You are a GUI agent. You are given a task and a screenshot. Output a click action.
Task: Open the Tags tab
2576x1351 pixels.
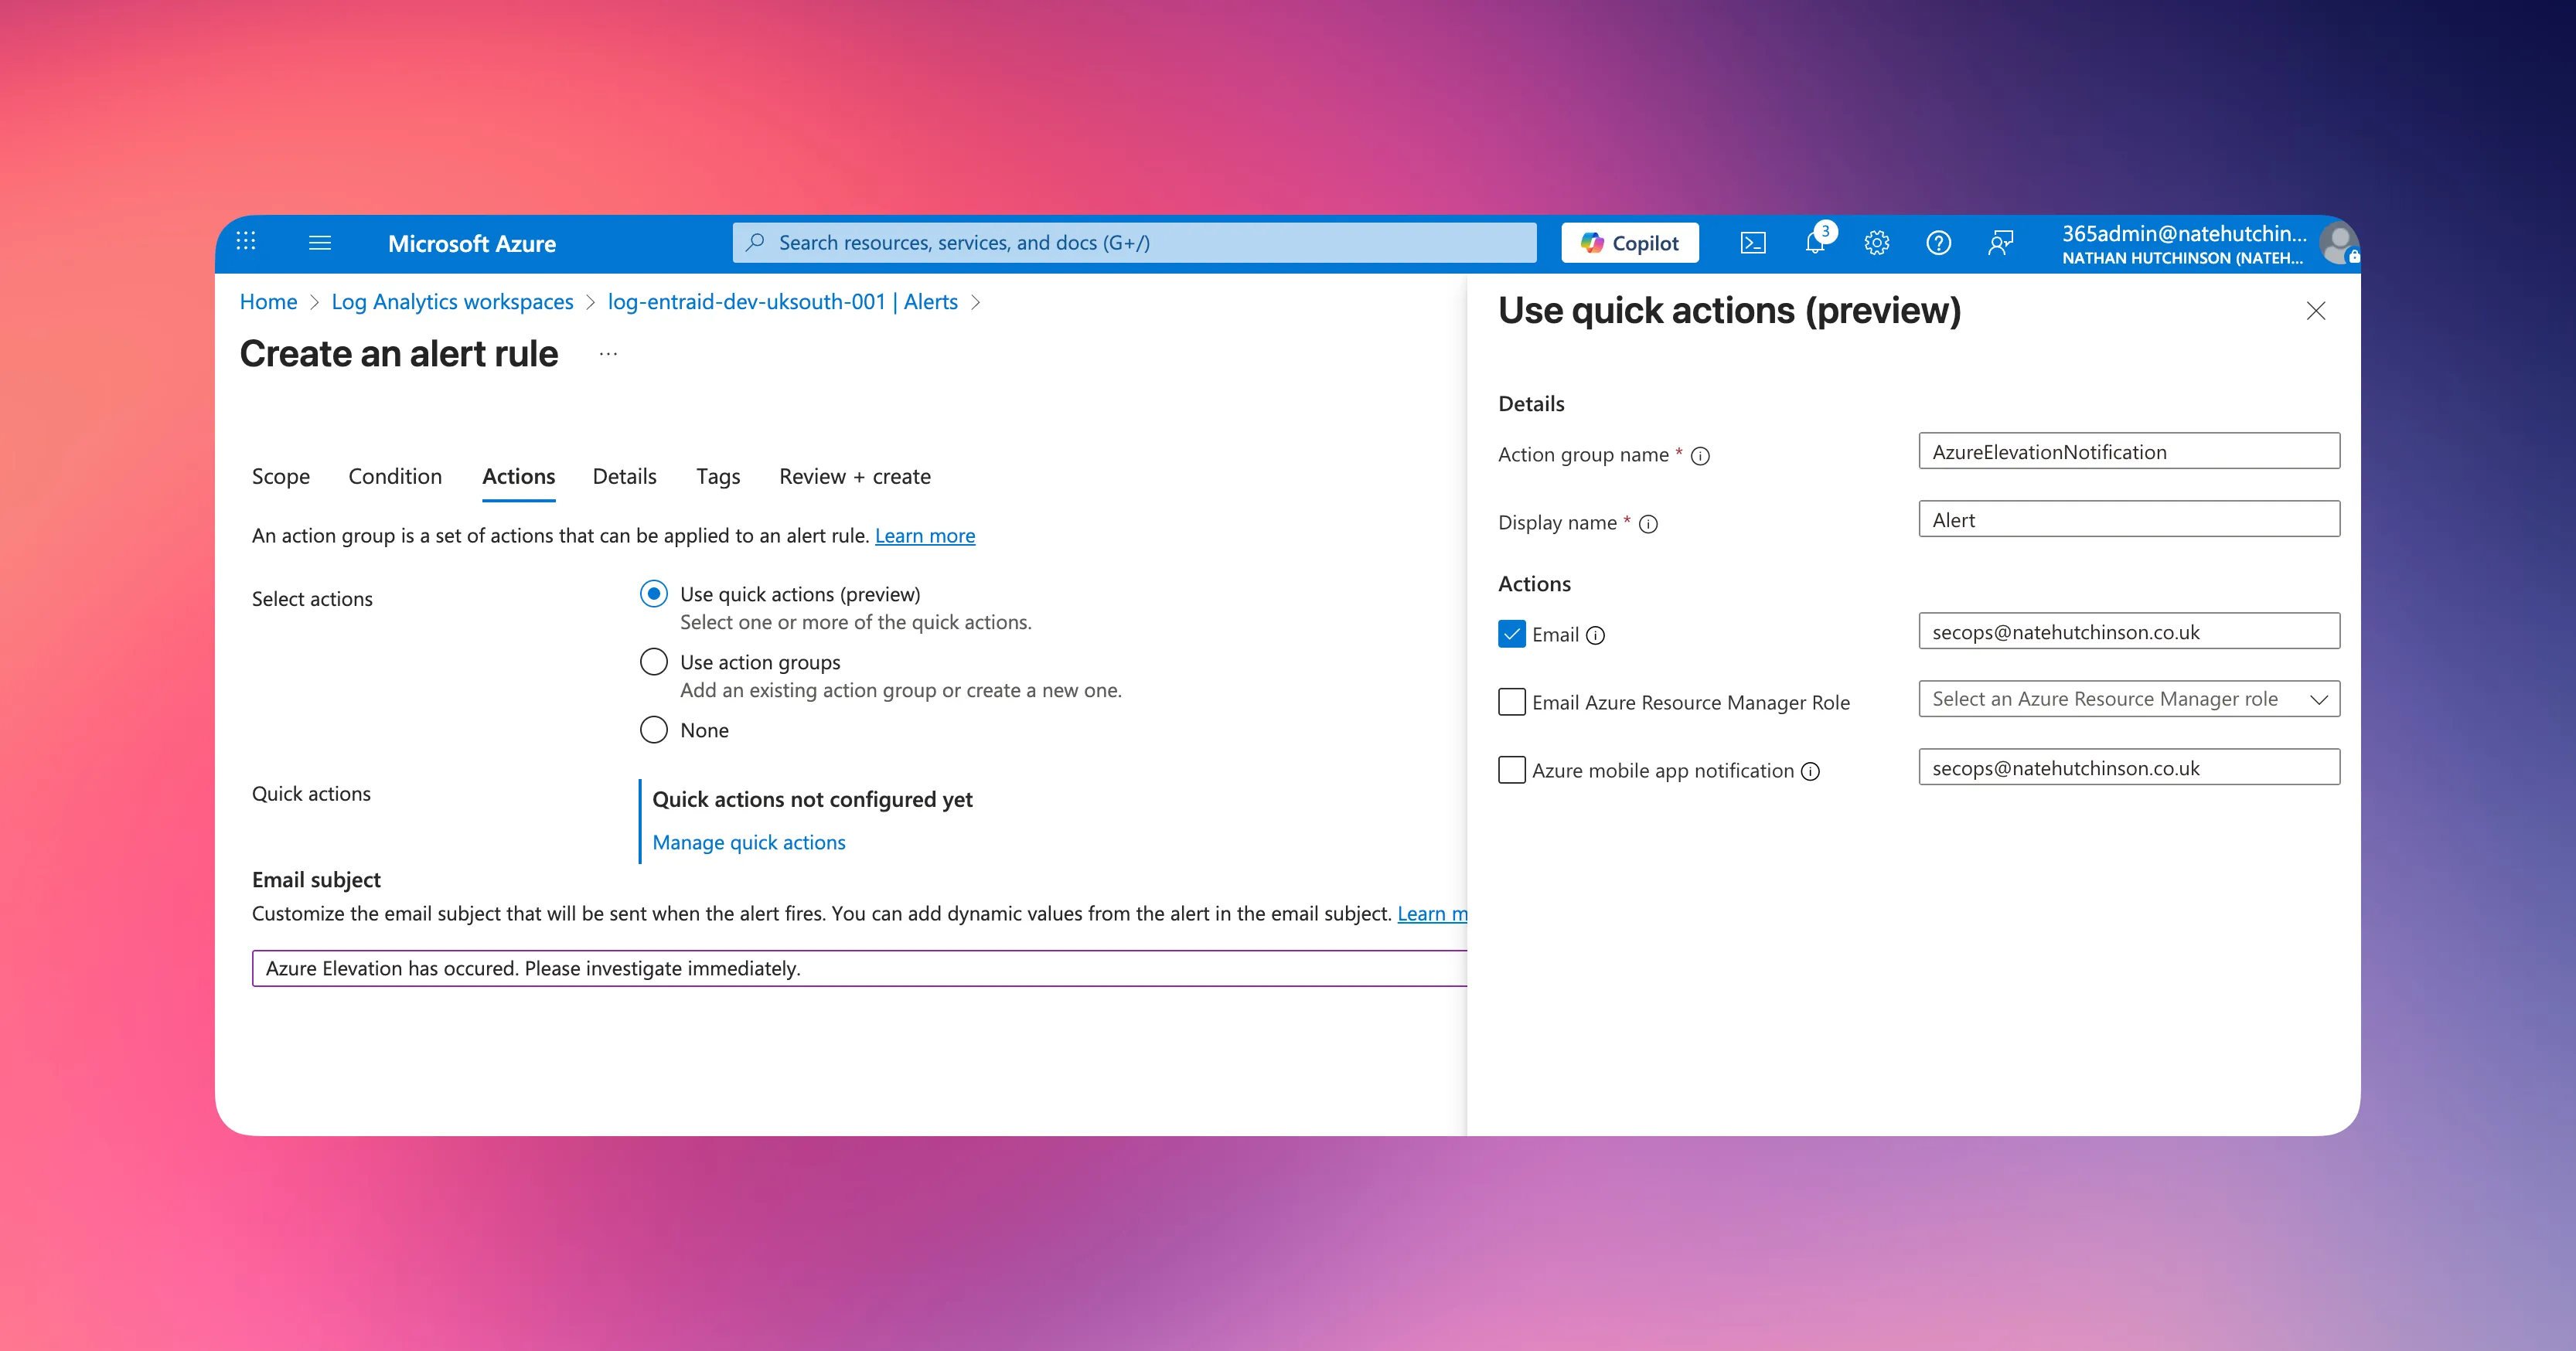coord(718,477)
